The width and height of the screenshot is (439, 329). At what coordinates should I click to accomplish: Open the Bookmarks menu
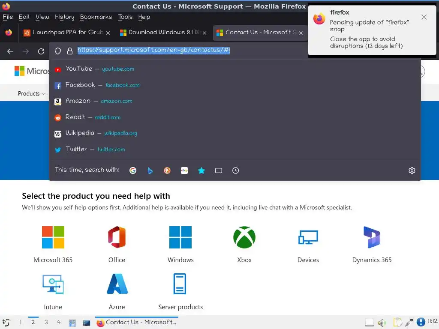(x=96, y=17)
